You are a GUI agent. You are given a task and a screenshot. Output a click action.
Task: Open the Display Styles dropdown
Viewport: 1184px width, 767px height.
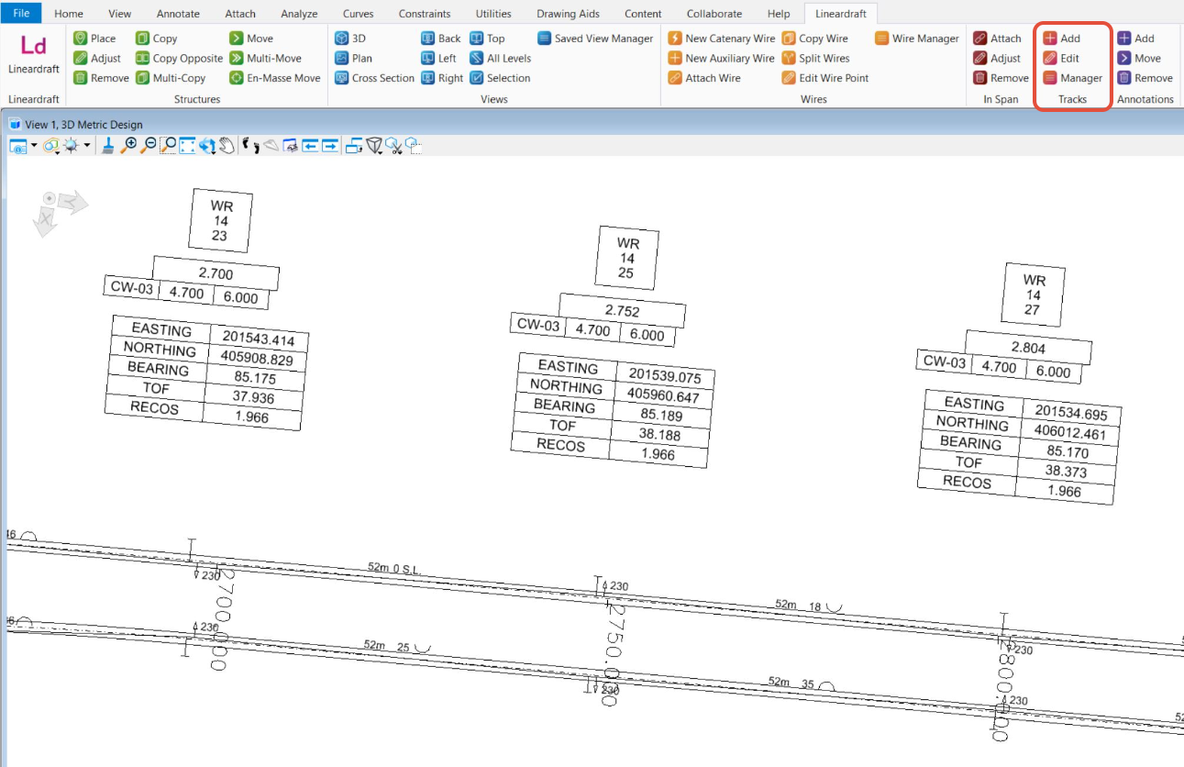click(x=50, y=145)
